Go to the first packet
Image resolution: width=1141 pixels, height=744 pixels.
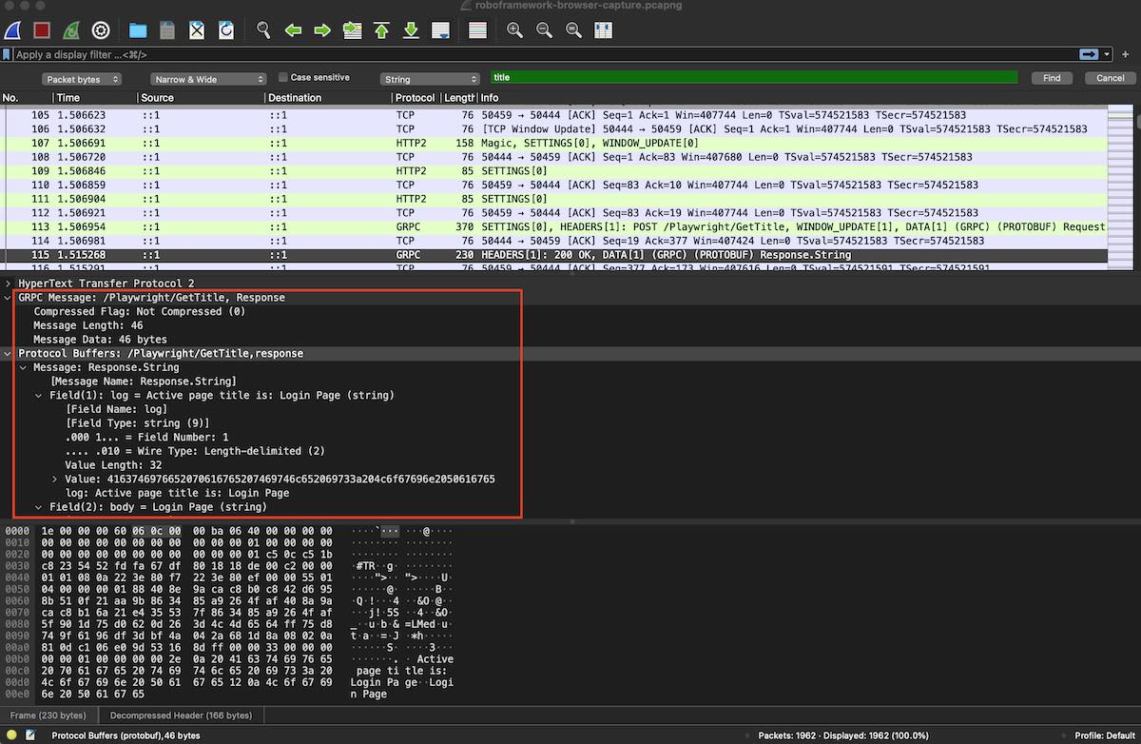(381, 29)
